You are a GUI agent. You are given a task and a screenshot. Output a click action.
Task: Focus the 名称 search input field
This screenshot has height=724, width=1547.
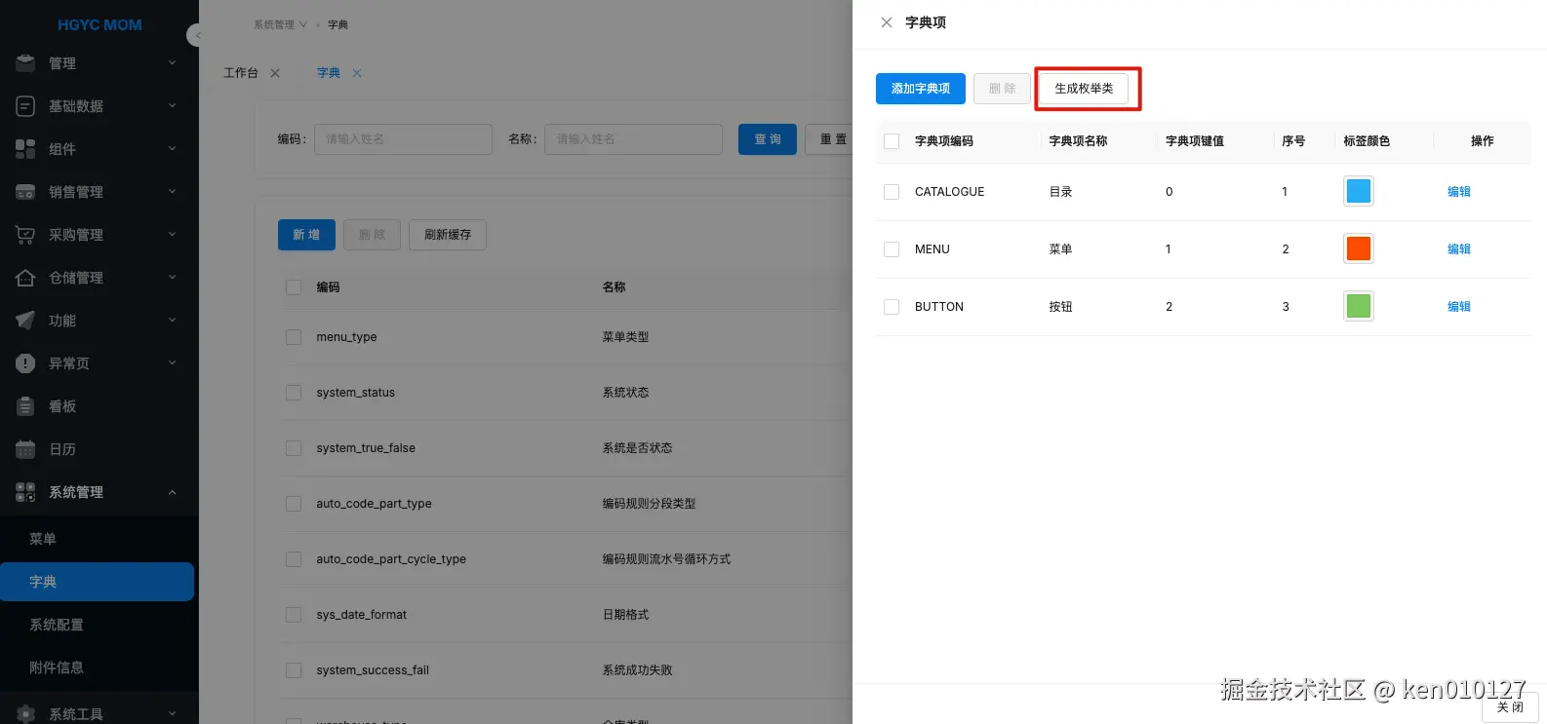[x=633, y=139]
